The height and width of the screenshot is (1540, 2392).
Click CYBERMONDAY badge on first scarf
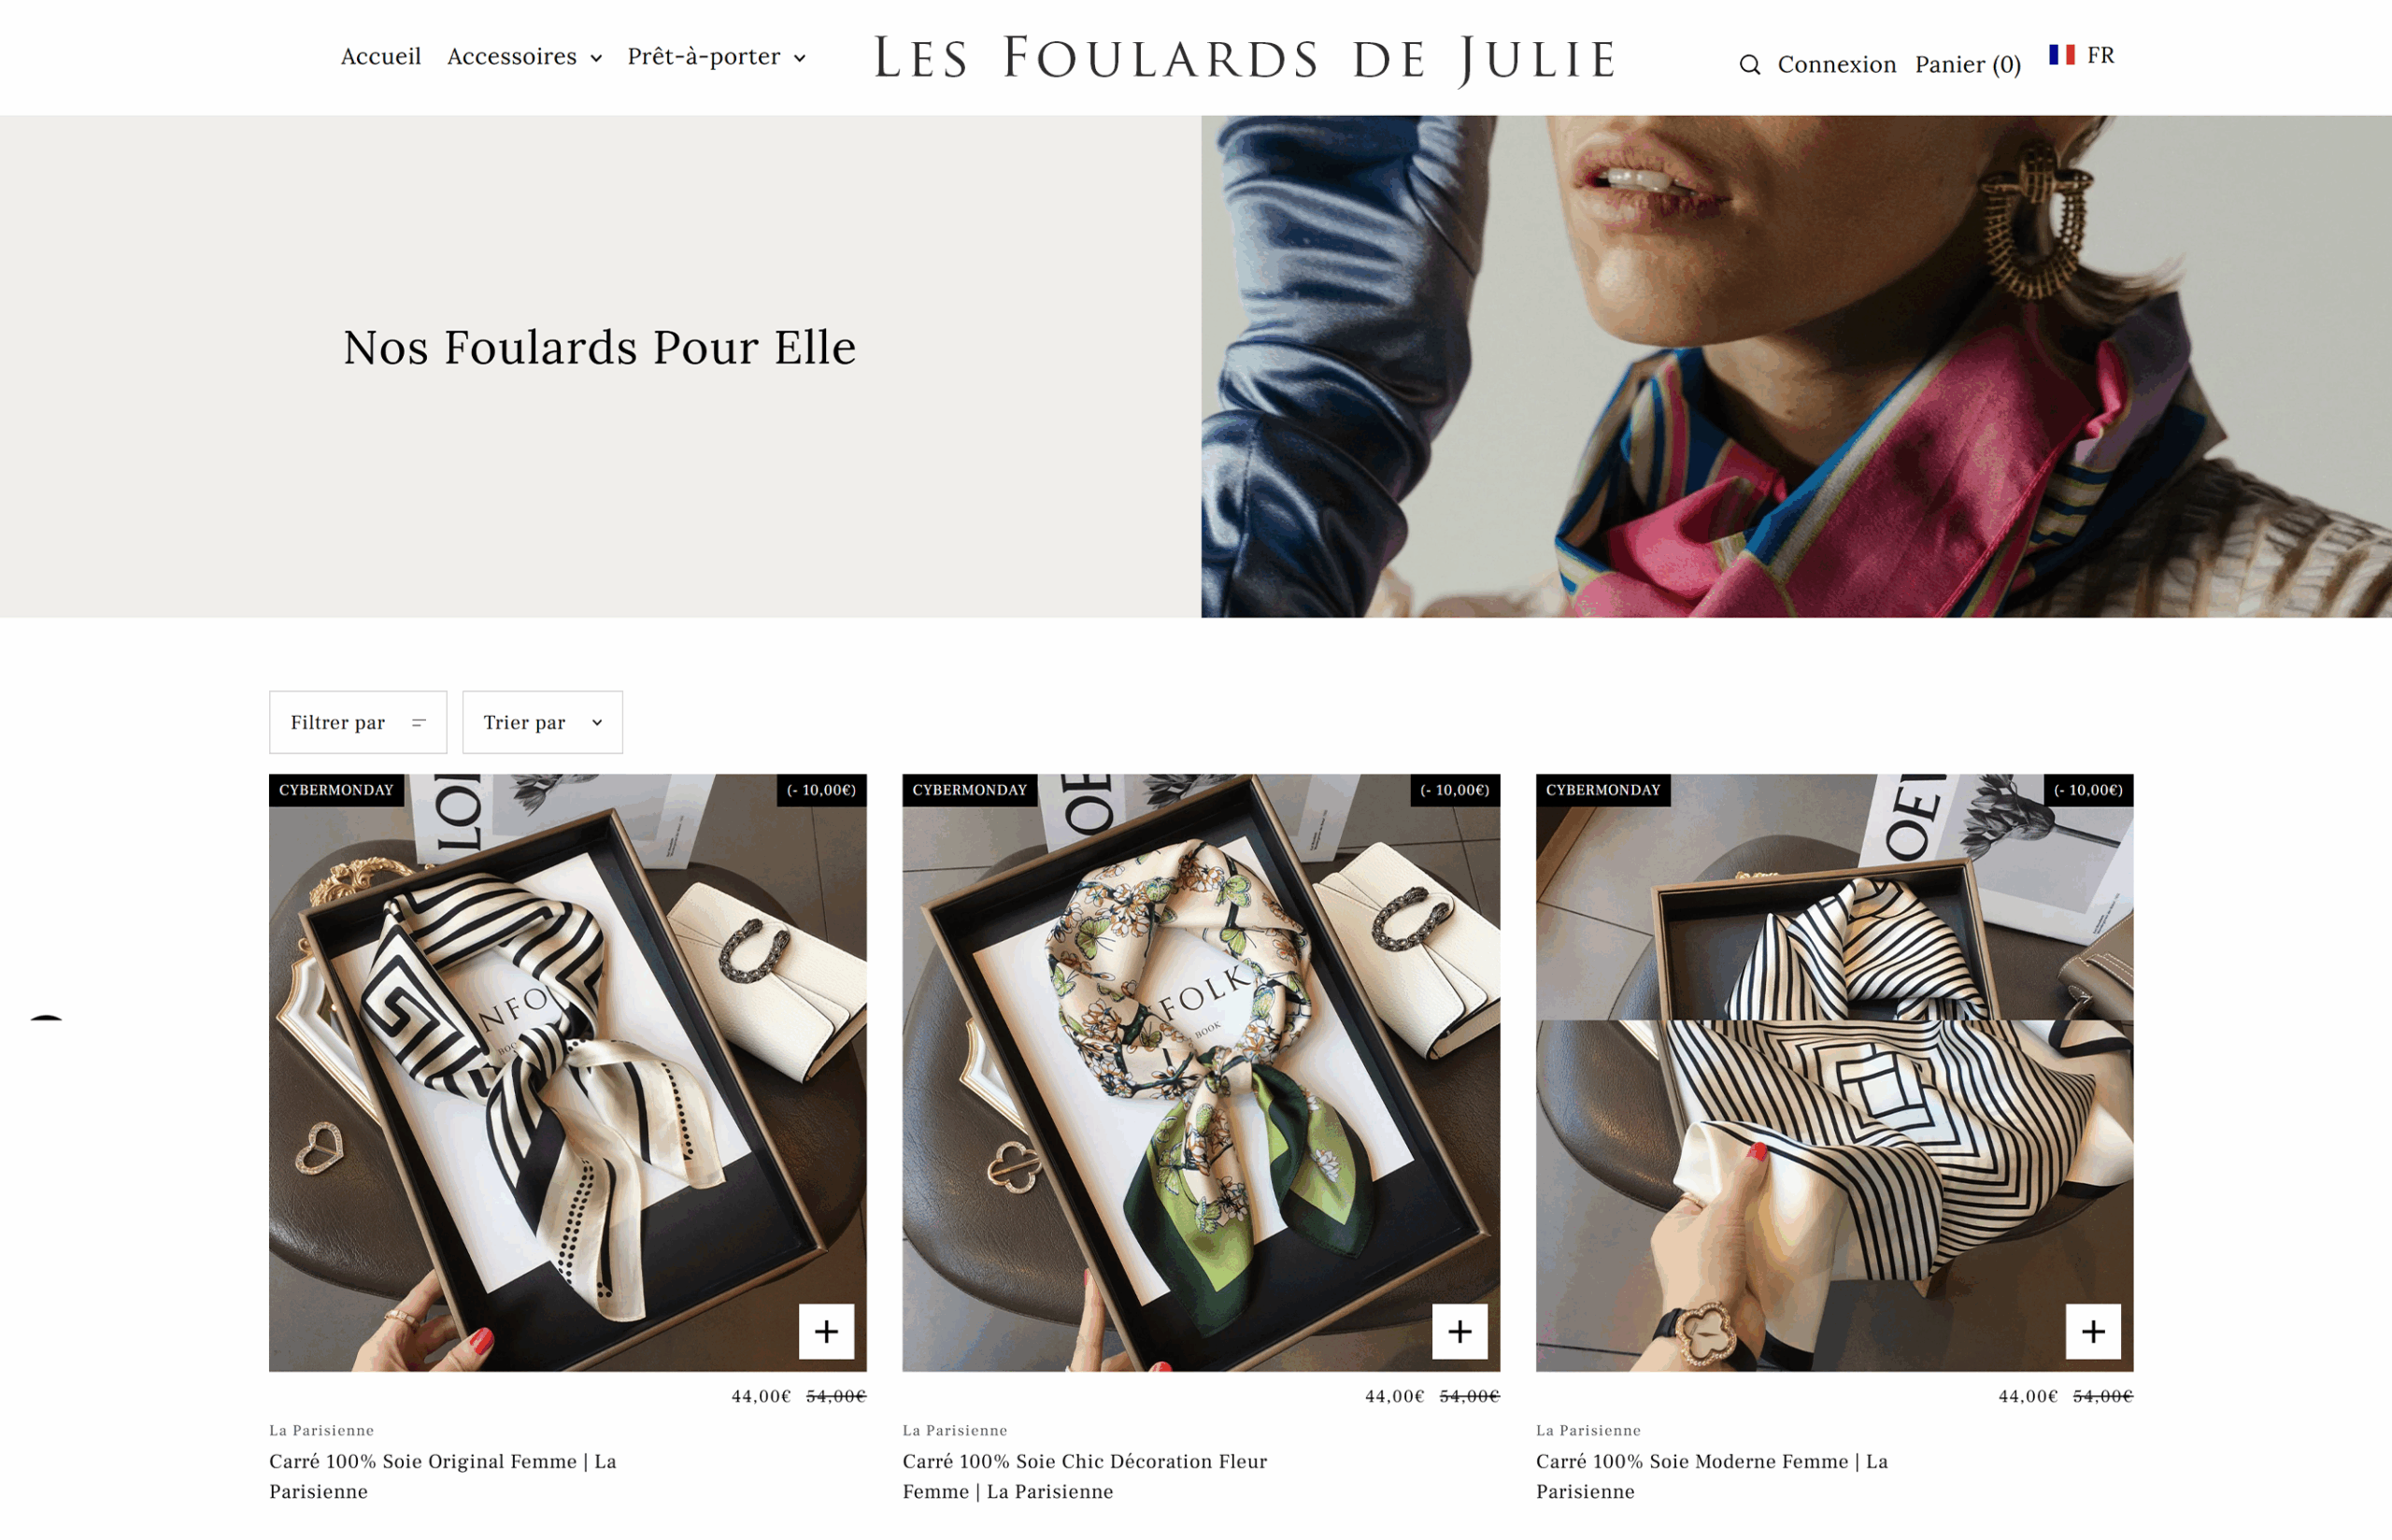[x=335, y=790]
